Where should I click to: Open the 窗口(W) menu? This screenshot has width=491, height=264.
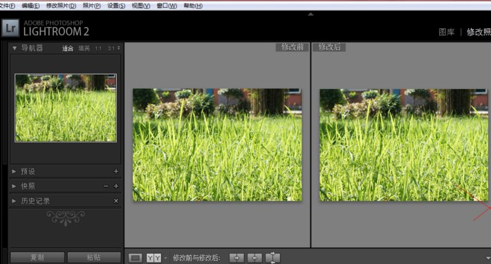point(167,6)
